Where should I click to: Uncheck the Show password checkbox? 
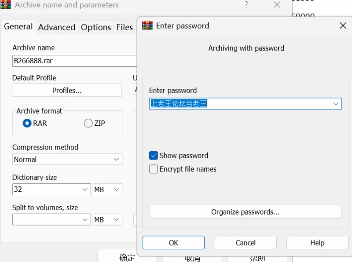[x=153, y=156]
